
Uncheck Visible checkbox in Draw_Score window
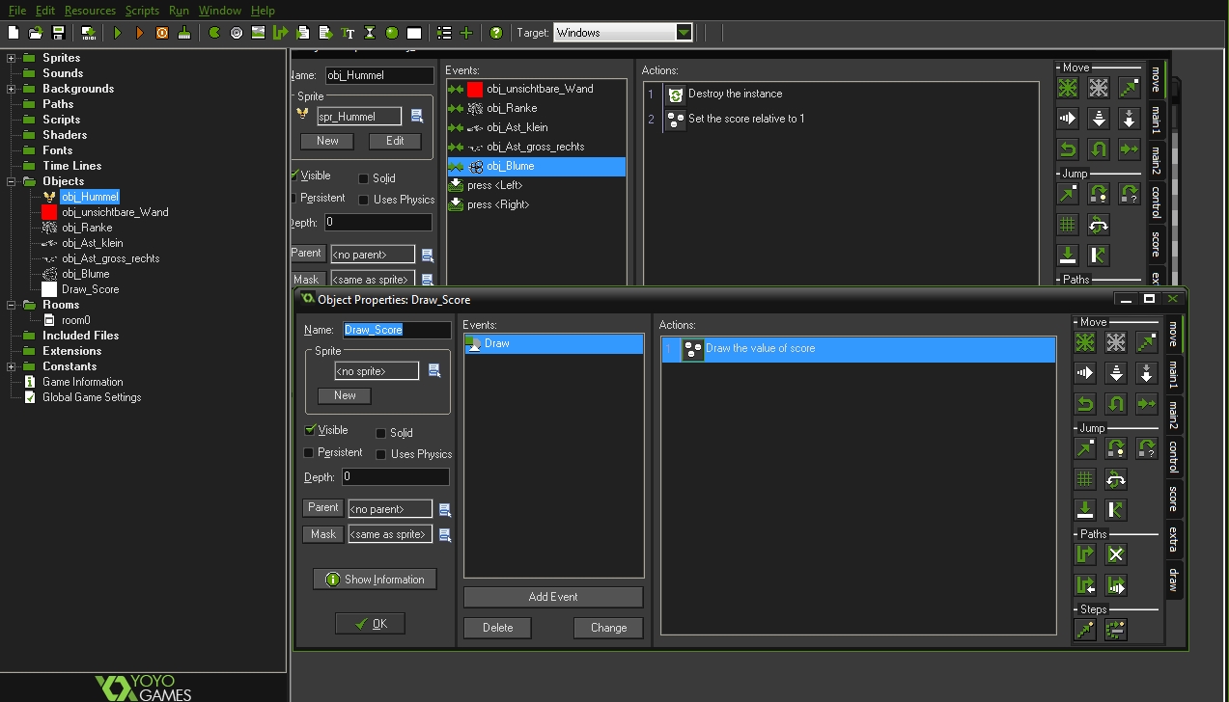pos(310,430)
